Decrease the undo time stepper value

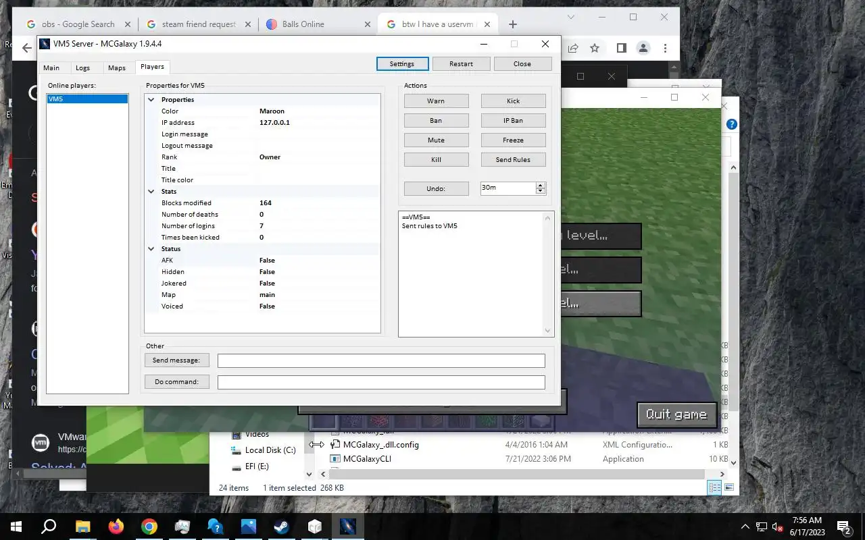pyautogui.click(x=540, y=191)
